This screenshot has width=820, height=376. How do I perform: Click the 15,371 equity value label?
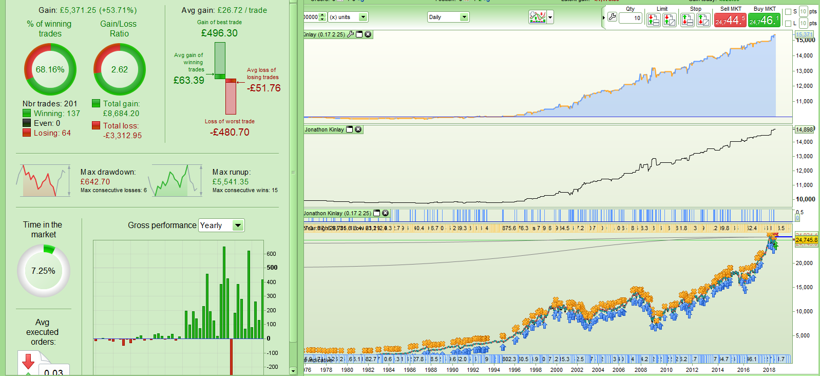tap(804, 34)
